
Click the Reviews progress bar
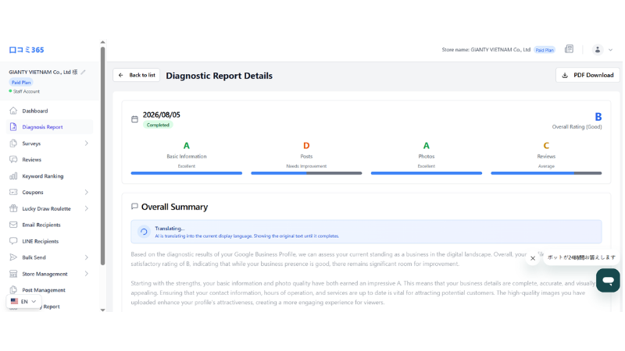tap(546, 173)
